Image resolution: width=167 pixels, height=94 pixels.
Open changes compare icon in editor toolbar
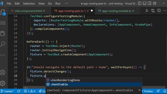153,11
